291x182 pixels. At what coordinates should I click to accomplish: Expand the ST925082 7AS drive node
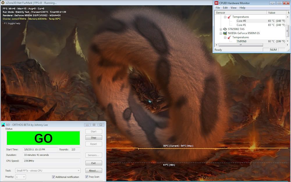tap(221, 29)
